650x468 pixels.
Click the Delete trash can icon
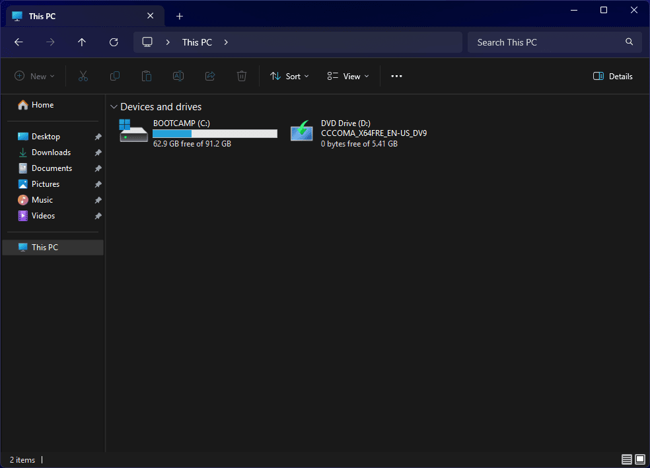tap(242, 77)
